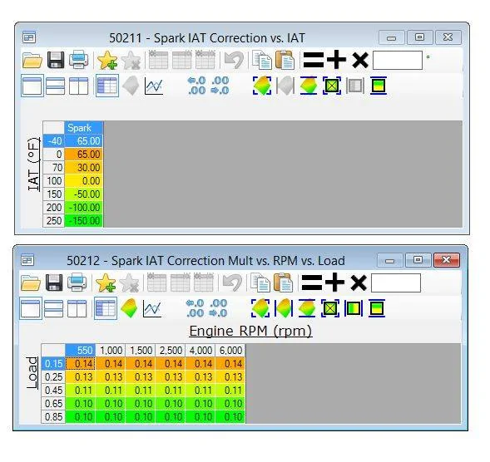490x462 pixels.
Task: Copy the 50211 table data
Action: point(262,60)
